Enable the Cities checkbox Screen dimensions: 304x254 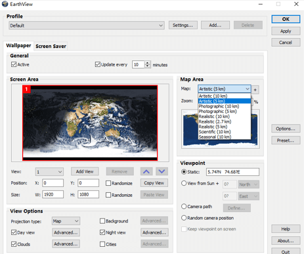pos(102,244)
